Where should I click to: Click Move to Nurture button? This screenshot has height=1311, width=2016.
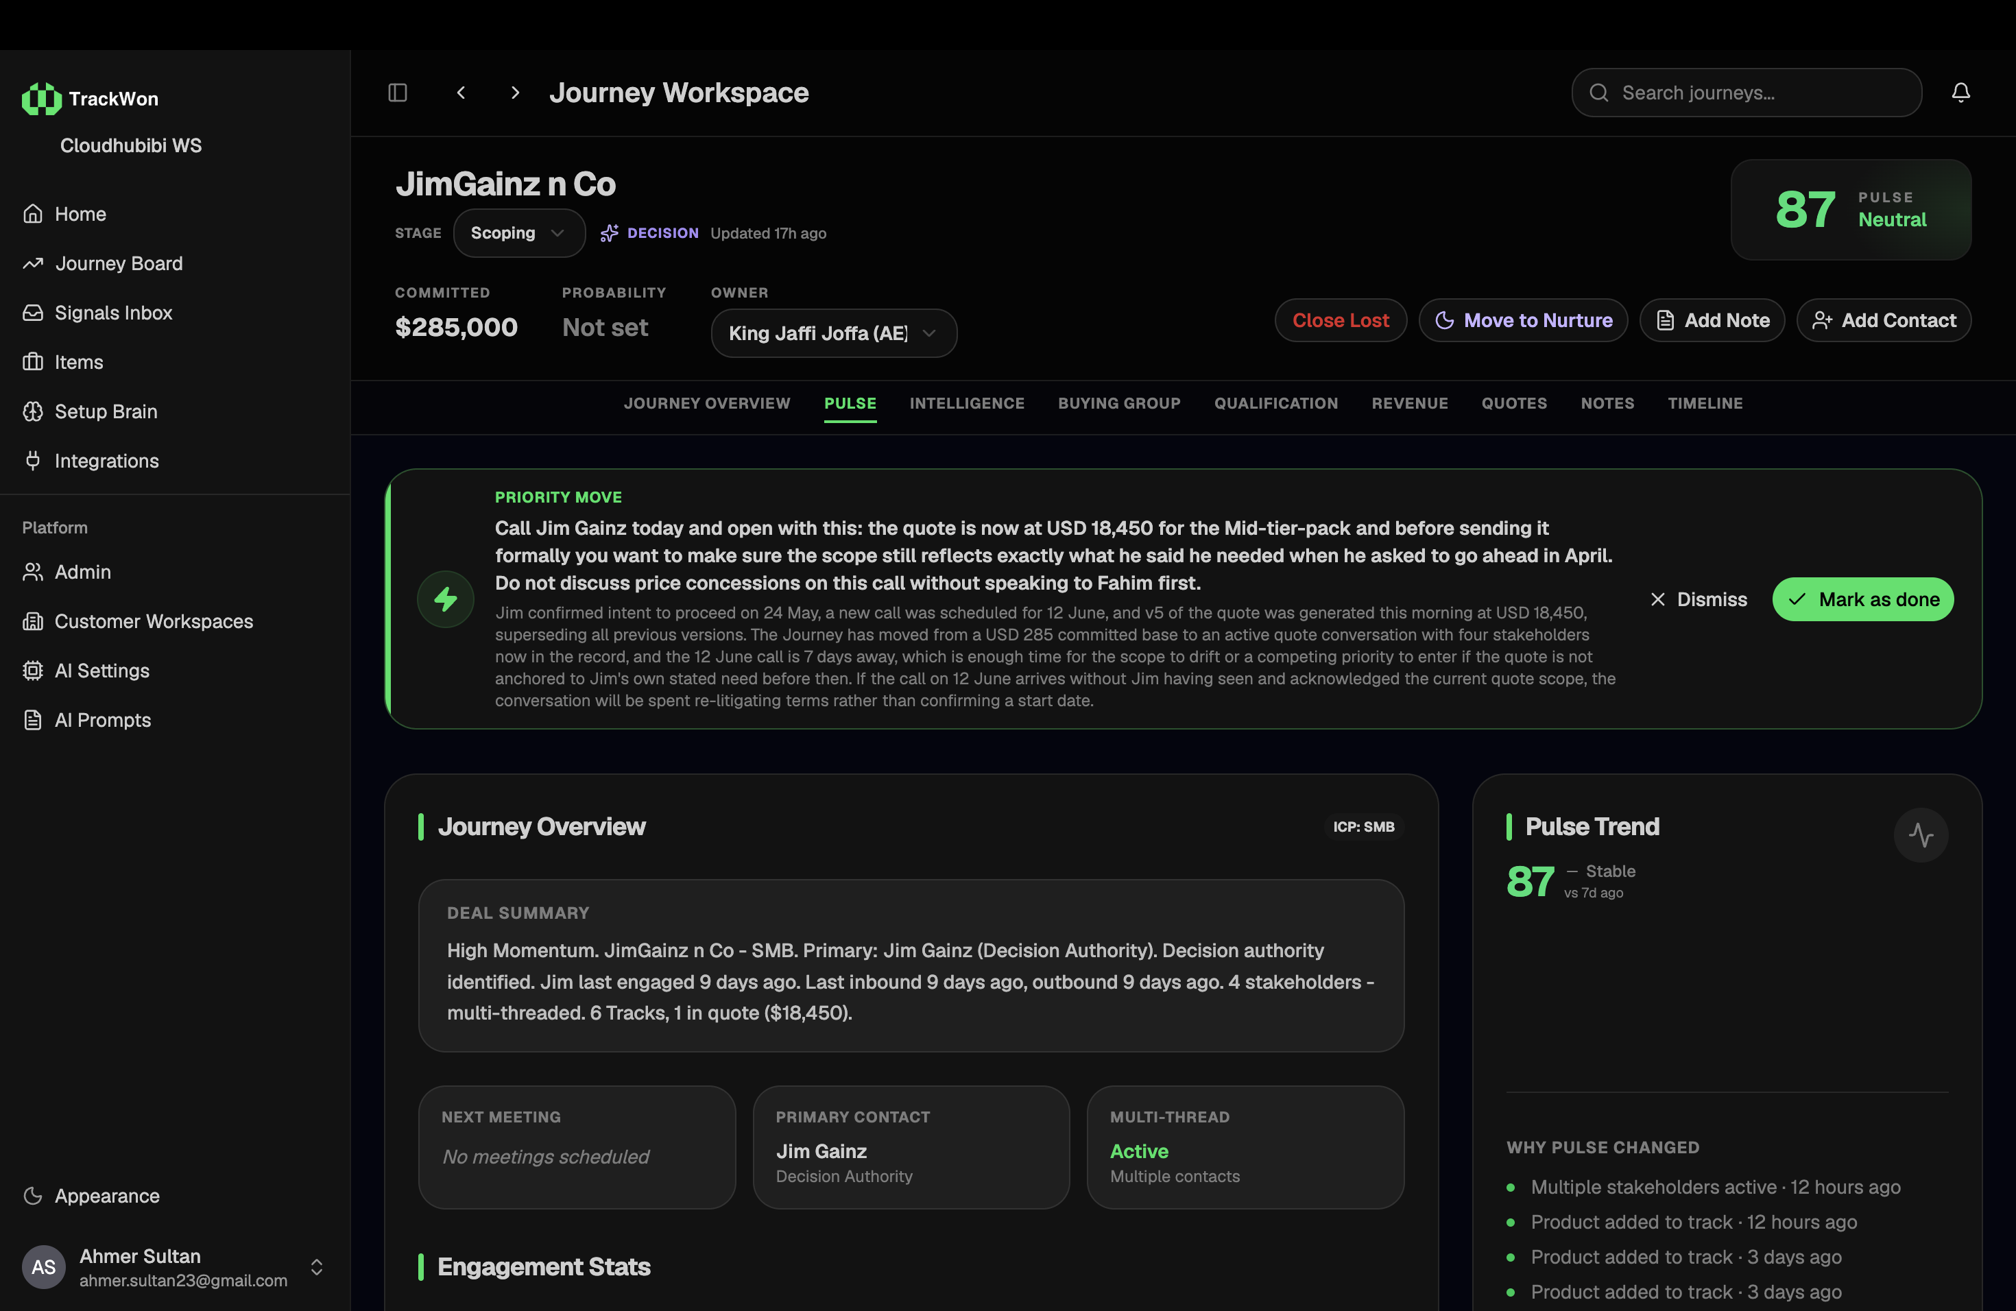1523,320
